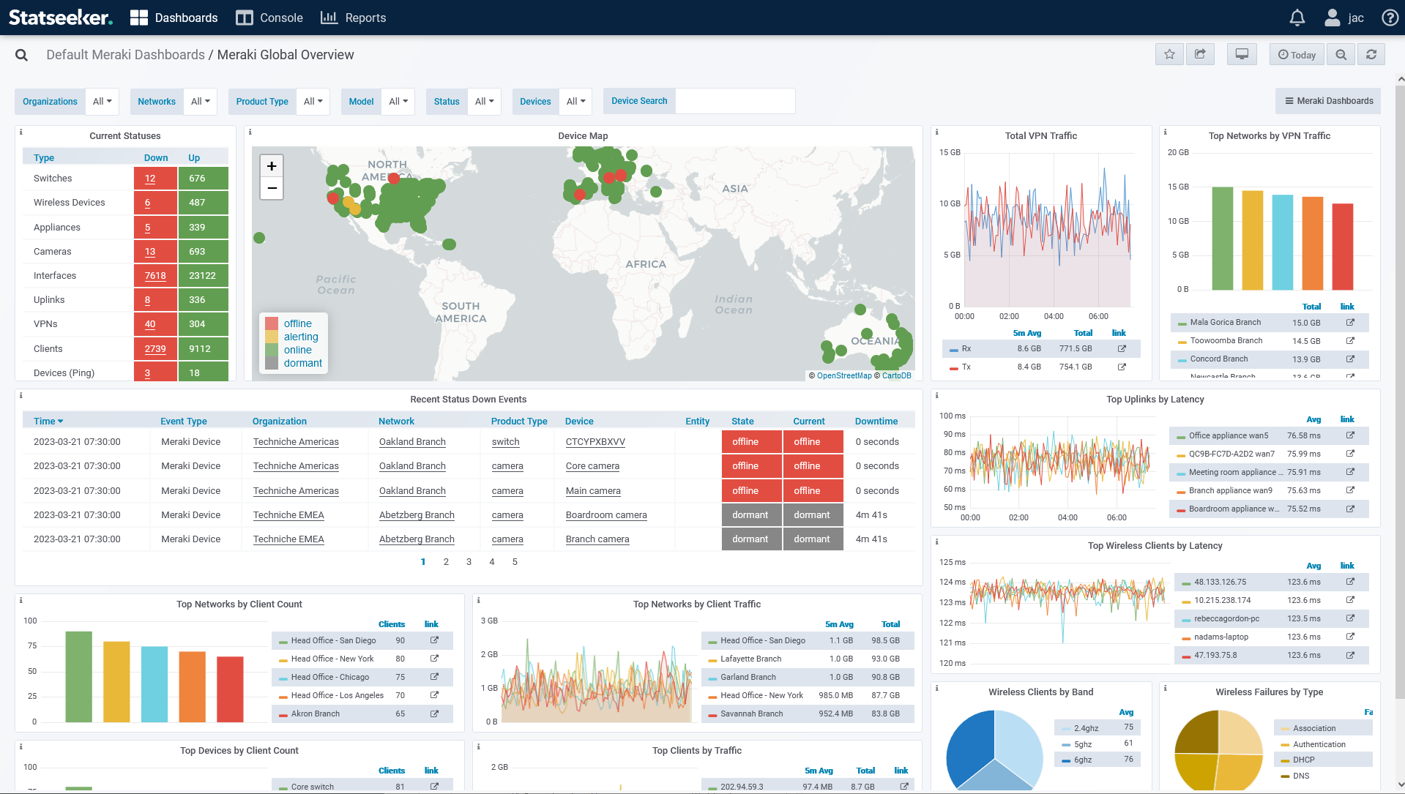This screenshot has height=794, width=1405.
Task: Go to events page 3
Action: pyautogui.click(x=469, y=562)
